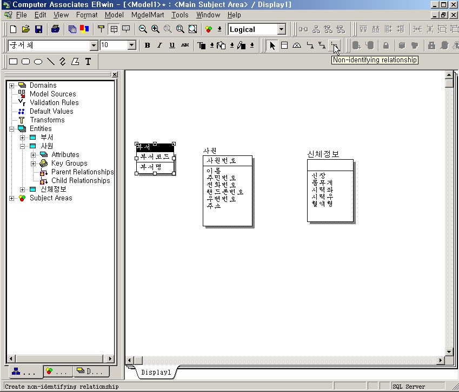The width and height of the screenshot is (459, 392).
Task: Select the 사원 entity box title
Action: (x=210, y=151)
